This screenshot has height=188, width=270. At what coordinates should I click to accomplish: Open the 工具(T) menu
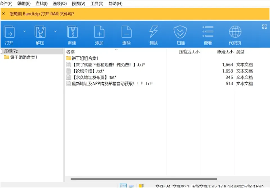(97, 3)
